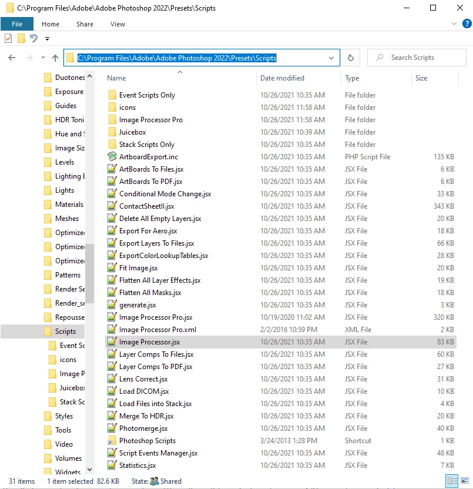The width and height of the screenshot is (473, 489).
Task: Select ExportColorLookupTables.jsx file name
Action: click(x=164, y=256)
